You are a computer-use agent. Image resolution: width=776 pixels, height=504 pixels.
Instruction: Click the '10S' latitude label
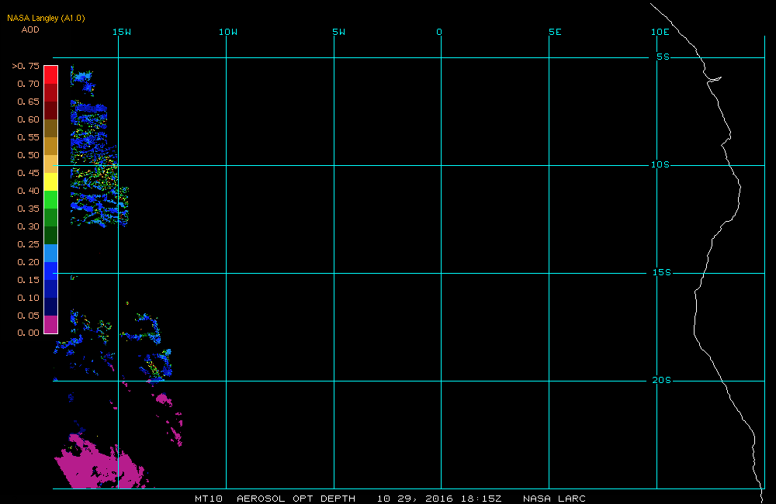click(660, 164)
